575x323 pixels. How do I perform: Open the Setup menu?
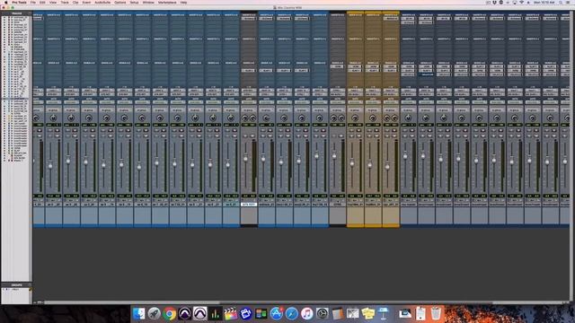coord(134,2)
